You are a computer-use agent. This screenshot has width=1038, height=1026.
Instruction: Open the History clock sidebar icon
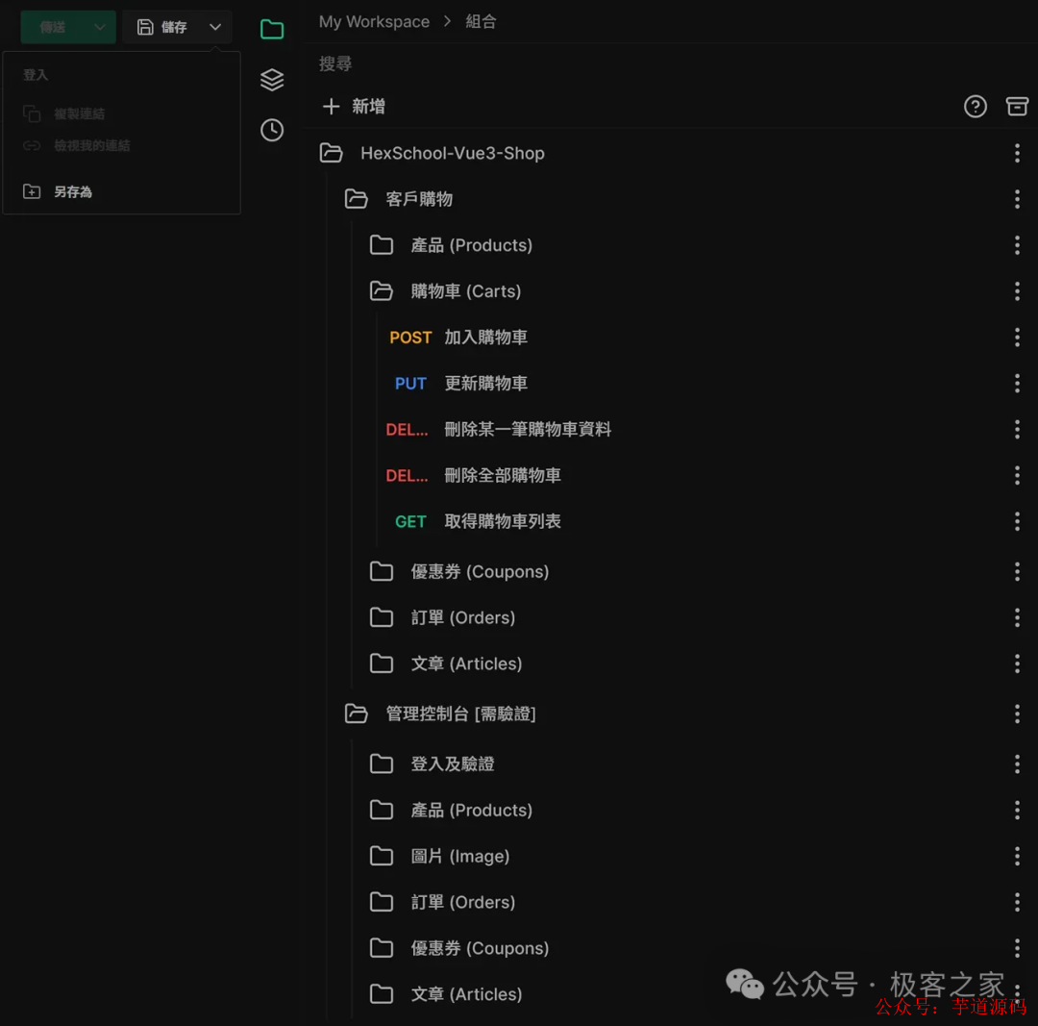pyautogui.click(x=271, y=130)
